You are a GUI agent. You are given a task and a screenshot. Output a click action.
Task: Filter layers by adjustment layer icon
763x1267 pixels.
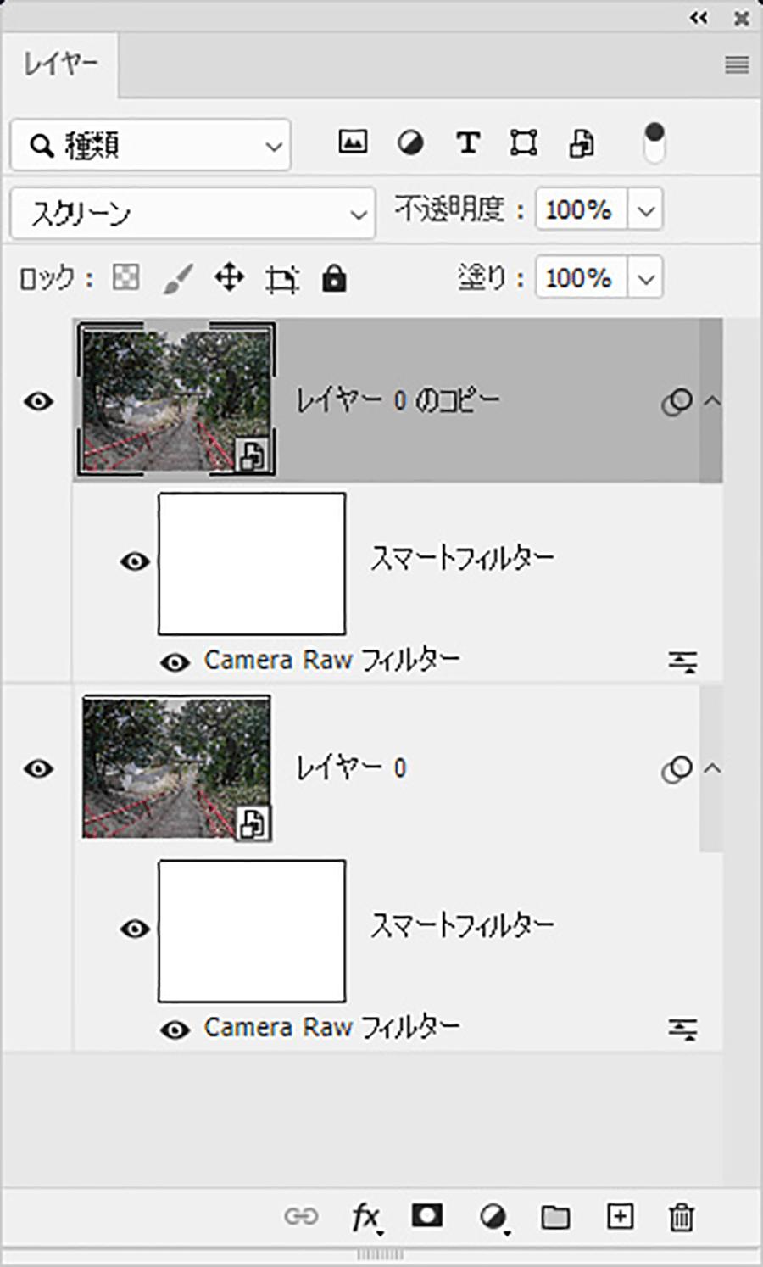pos(411,142)
